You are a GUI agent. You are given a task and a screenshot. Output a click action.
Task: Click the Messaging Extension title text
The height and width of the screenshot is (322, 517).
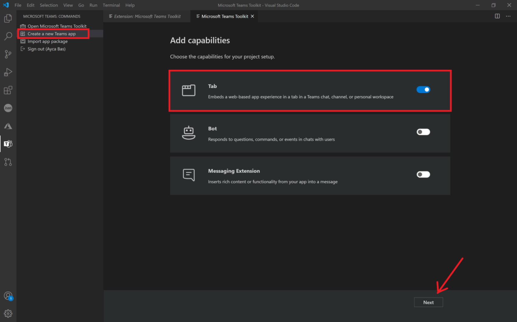point(234,171)
